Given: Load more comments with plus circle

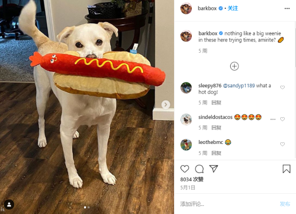Looking at the screenshot, I should pos(234,66).
